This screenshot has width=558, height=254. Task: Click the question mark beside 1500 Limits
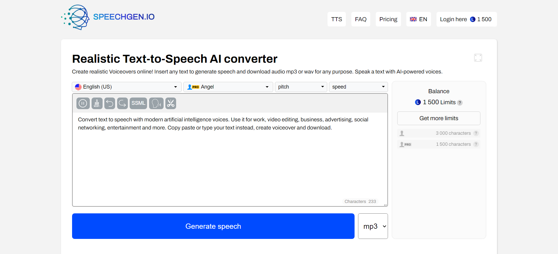[x=460, y=102]
